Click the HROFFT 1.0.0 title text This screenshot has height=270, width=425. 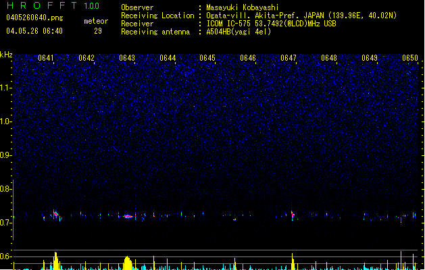tap(53, 5)
